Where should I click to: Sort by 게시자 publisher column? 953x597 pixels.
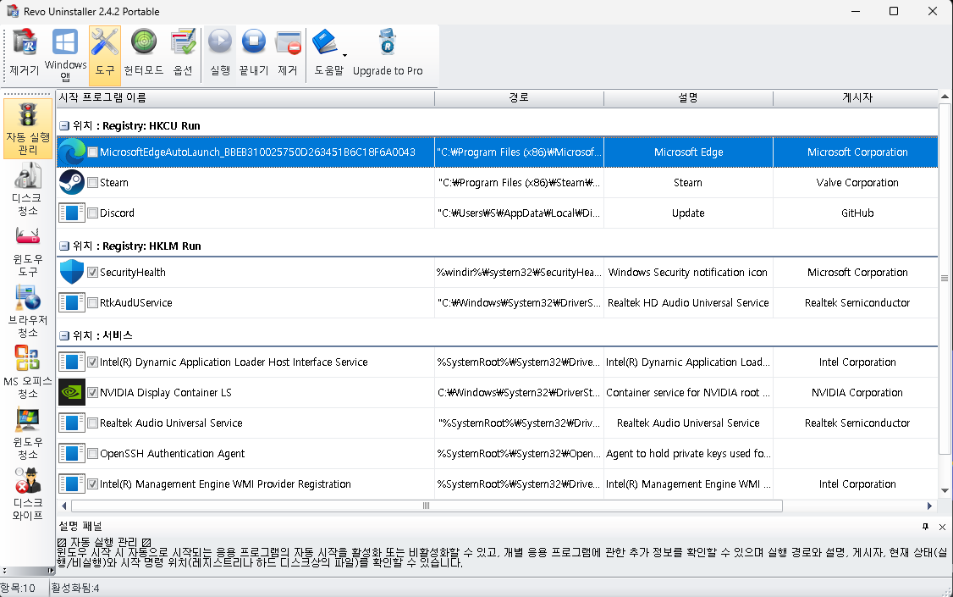856,98
